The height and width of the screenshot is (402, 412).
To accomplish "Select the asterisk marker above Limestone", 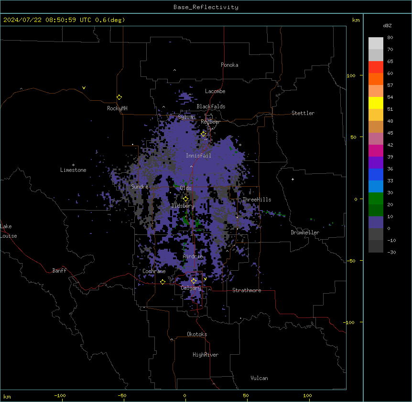I will [x=73, y=165].
